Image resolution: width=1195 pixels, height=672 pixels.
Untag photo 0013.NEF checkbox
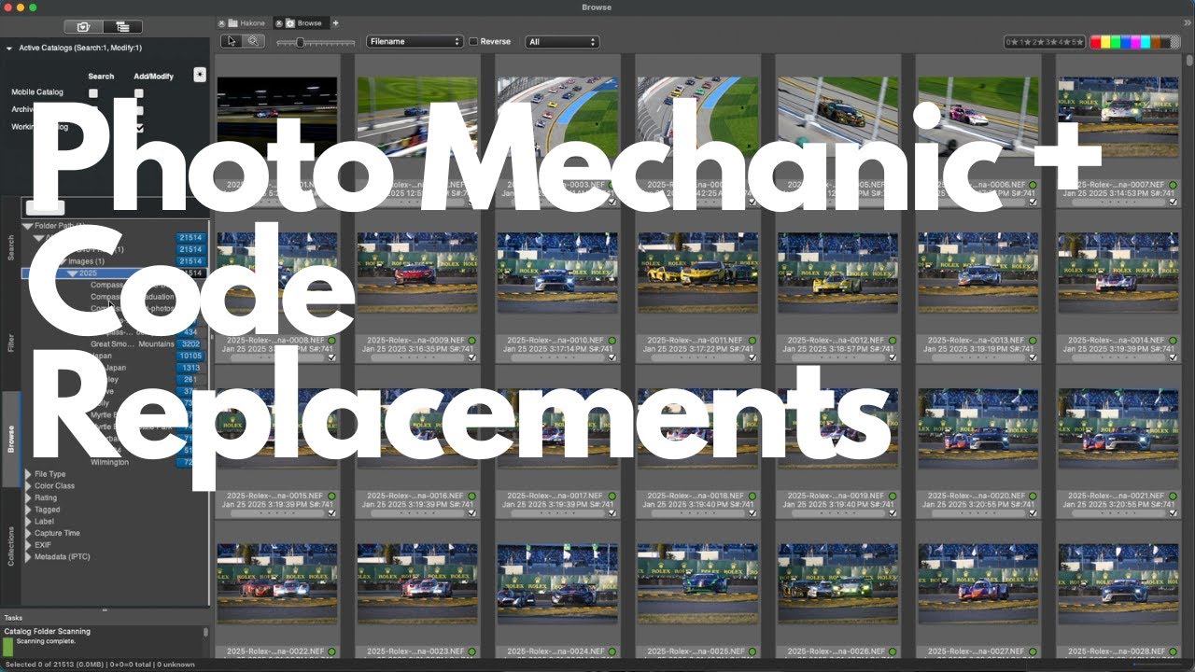(x=1033, y=357)
